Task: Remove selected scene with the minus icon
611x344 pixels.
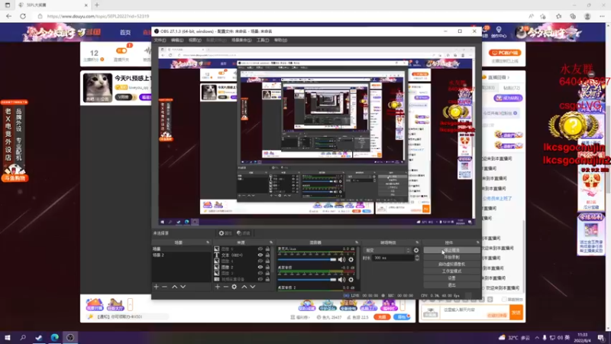Action: click(164, 287)
